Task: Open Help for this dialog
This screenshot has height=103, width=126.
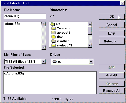Action: [112, 33]
